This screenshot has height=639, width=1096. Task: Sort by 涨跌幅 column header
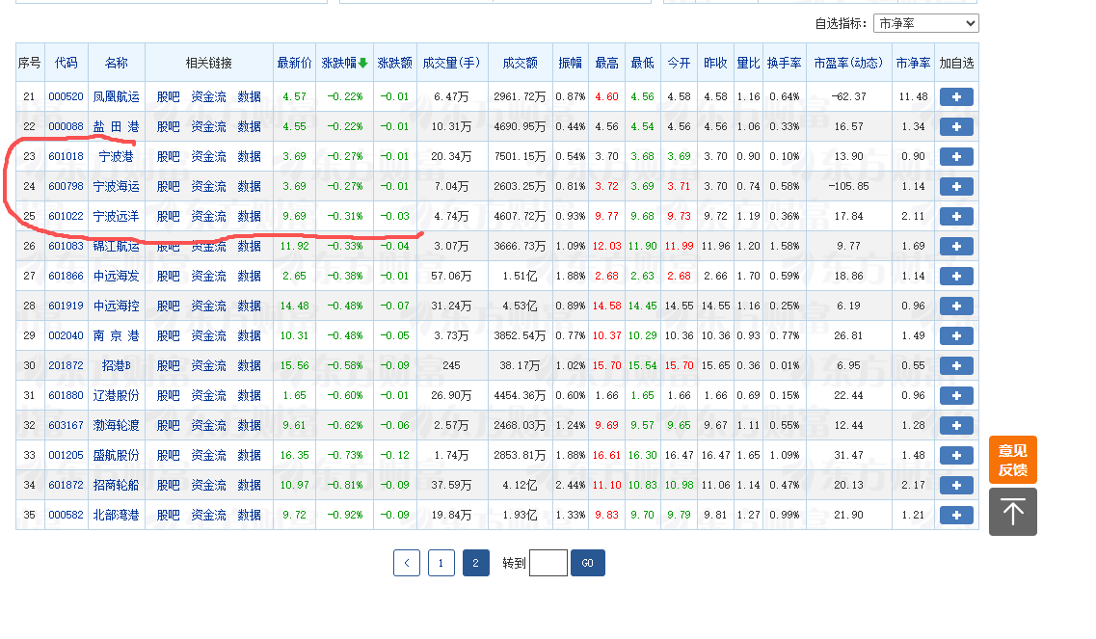point(344,63)
